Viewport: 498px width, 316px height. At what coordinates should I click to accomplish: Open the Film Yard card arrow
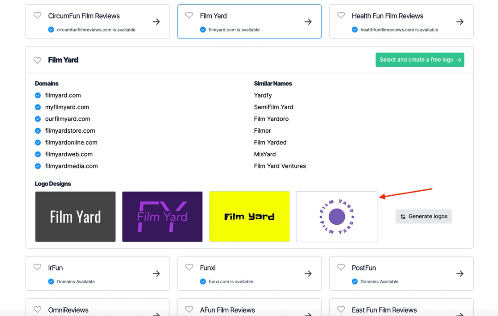[308, 22]
